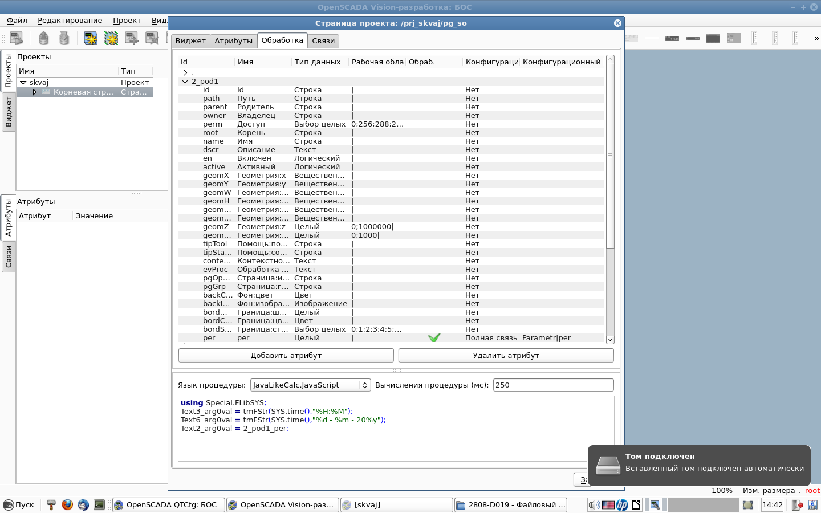This screenshot has width=821, height=513.
Task: Click the new widget library icon
Action: [111, 38]
